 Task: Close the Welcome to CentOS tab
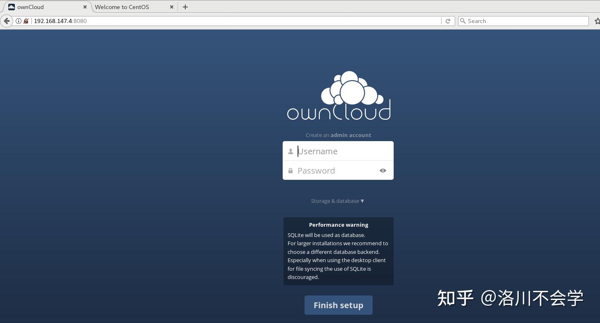tap(172, 7)
